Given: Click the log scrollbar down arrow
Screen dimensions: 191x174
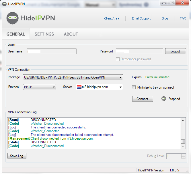Looking at the screenshot, I should click(x=183, y=146).
